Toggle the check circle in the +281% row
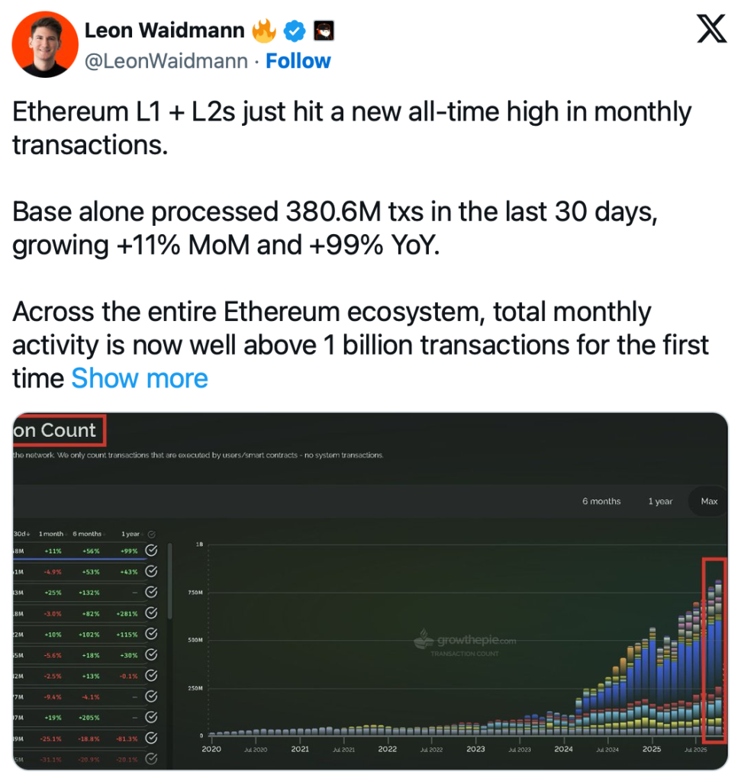 (151, 612)
